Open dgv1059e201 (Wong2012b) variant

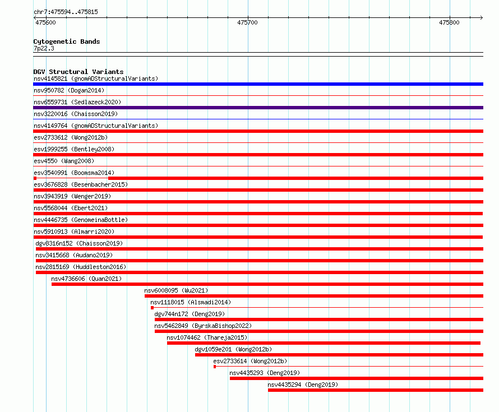point(233,349)
